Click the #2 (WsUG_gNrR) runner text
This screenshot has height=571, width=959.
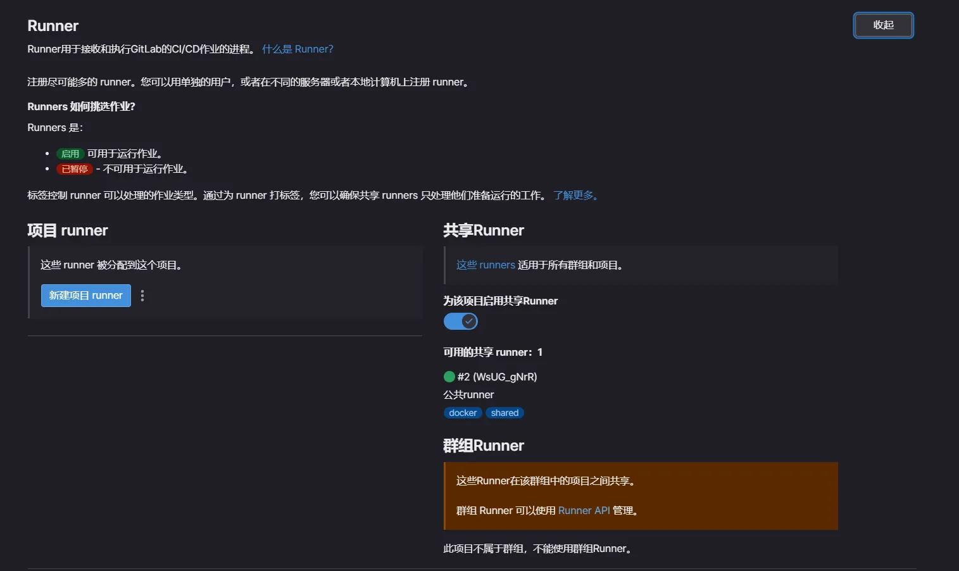pyautogui.click(x=498, y=377)
